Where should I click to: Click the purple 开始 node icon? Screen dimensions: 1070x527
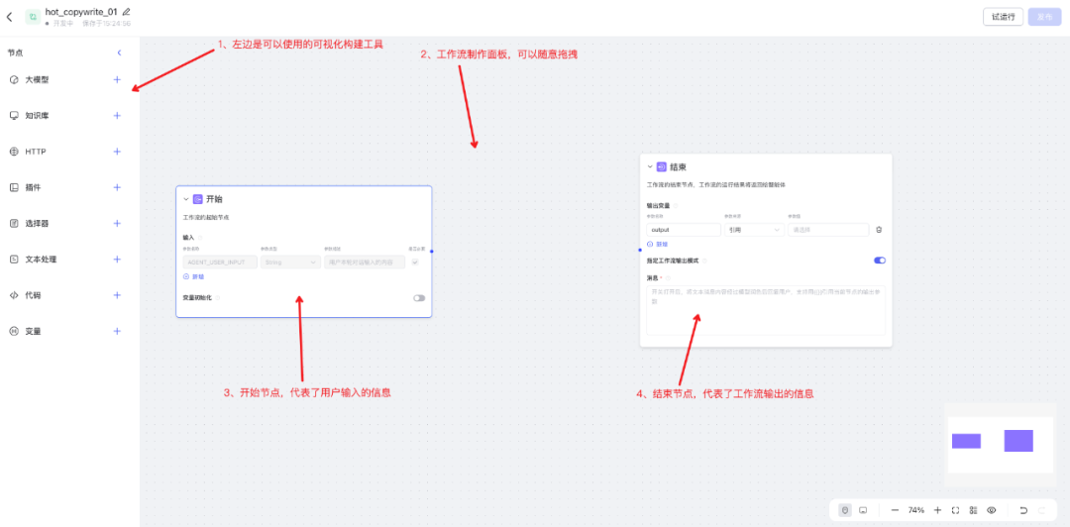coord(198,199)
